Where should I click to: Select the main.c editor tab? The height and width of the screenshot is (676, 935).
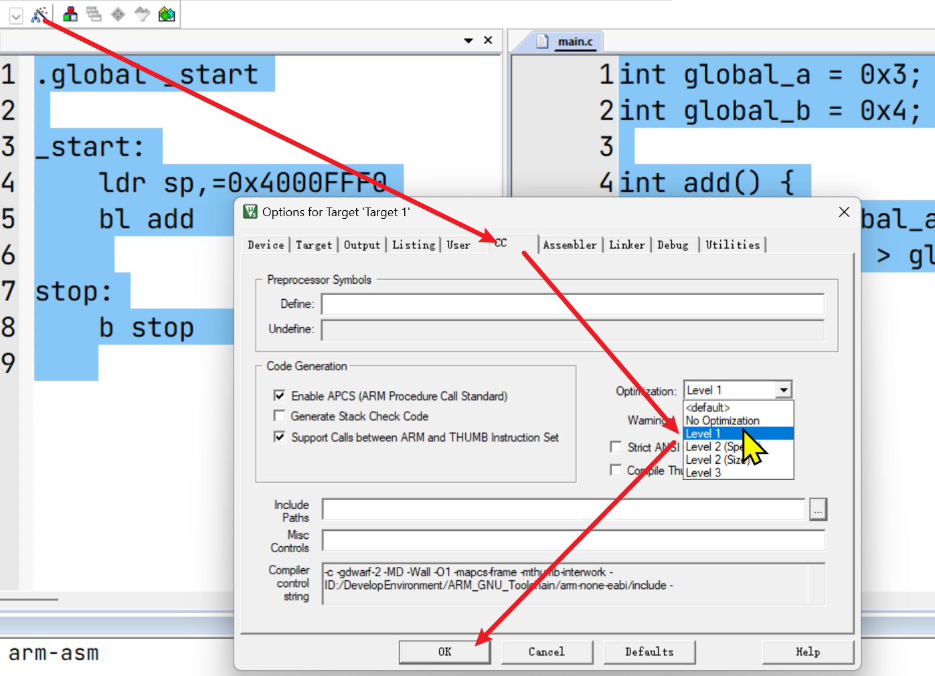tap(575, 41)
